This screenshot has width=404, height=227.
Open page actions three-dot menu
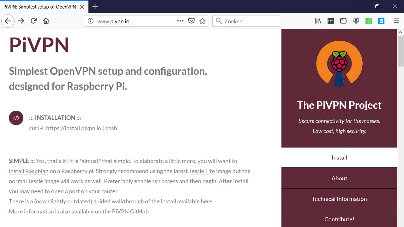point(180,21)
